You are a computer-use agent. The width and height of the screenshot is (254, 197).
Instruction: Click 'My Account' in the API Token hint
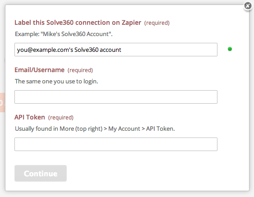(x=124, y=128)
